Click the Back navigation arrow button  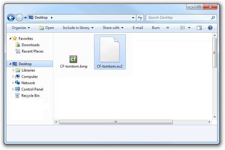click(x=11, y=18)
